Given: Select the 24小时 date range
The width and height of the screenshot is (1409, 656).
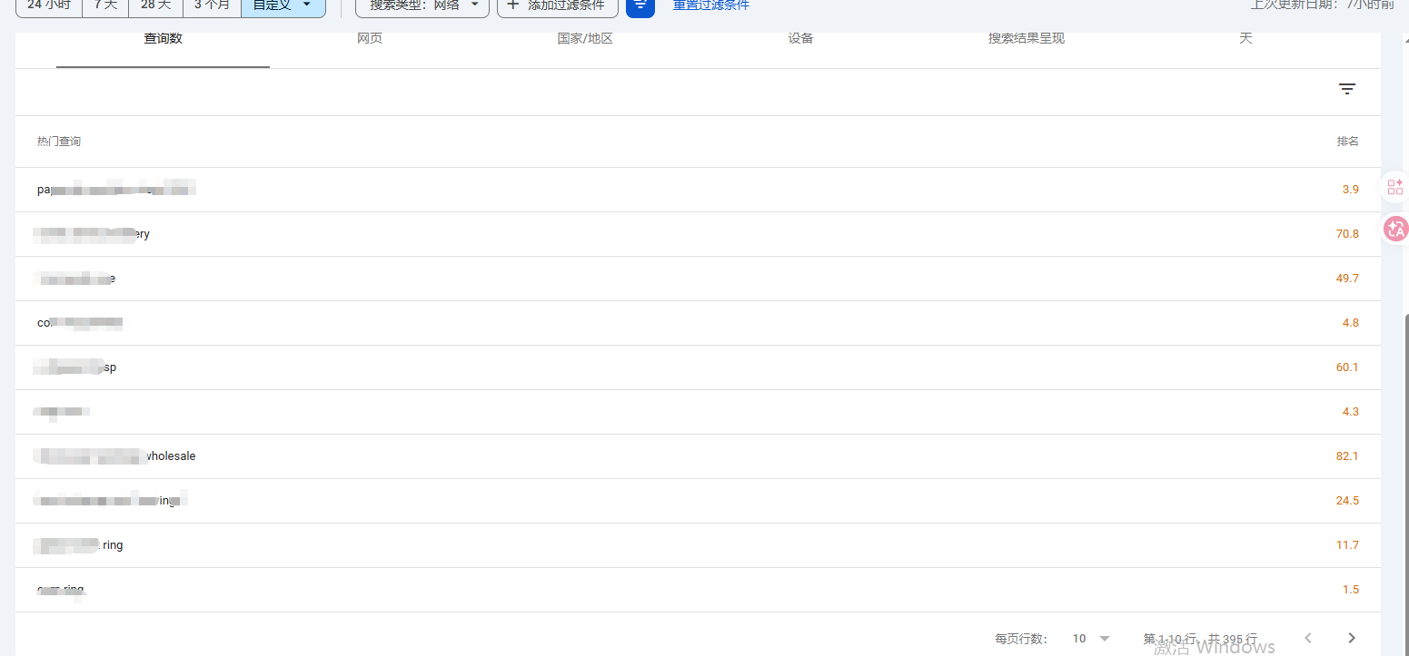Looking at the screenshot, I should coord(48,5).
